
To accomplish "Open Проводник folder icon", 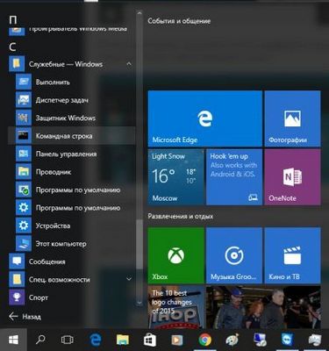I will click(24, 172).
